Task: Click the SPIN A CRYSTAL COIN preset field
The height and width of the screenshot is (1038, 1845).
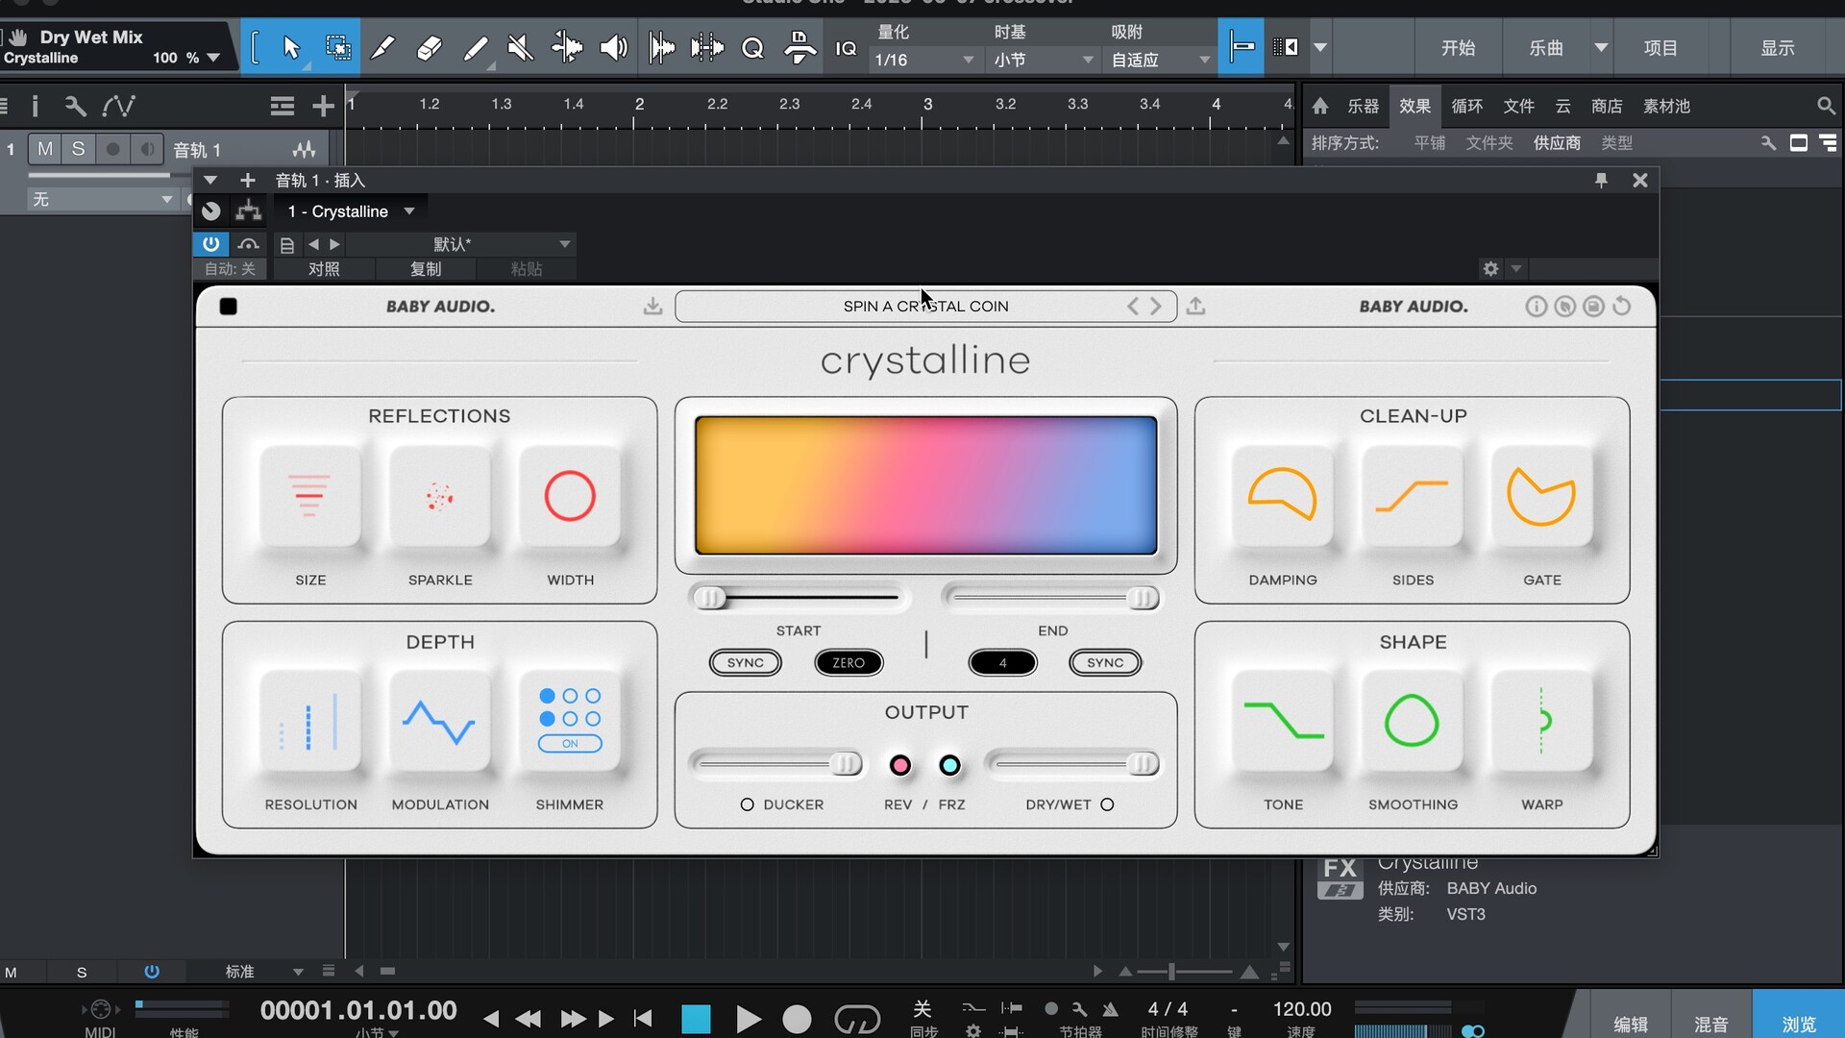Action: pos(926,306)
